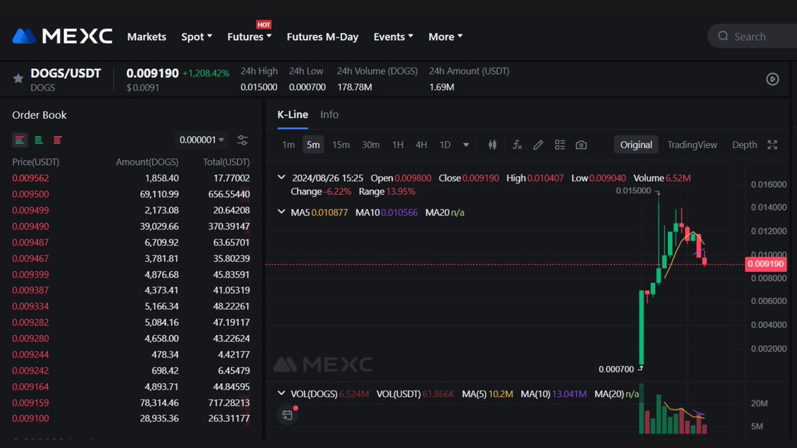
Task: Select ask price 0.009490 in order book
Action: pos(31,226)
